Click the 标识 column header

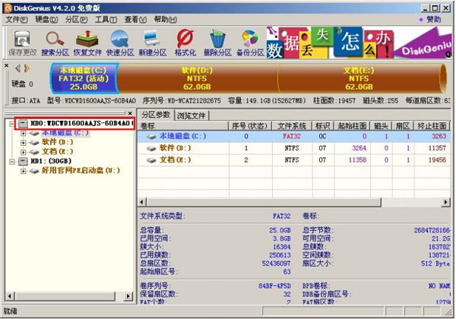pyautogui.click(x=323, y=126)
